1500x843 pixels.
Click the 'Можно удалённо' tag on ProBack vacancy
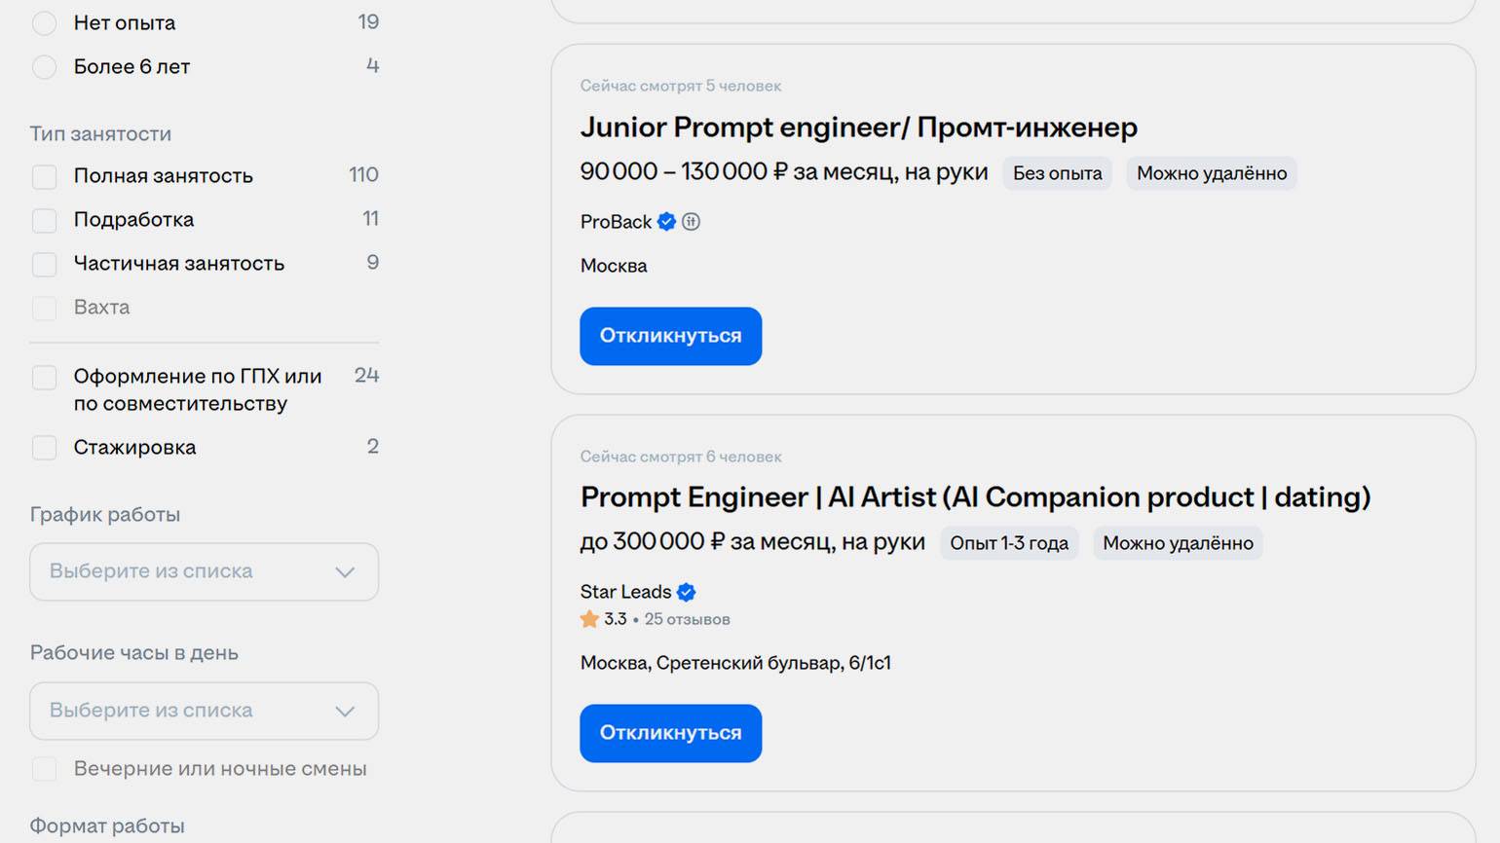1211,173
